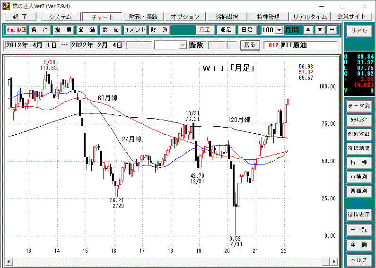
Task: Click the 戻る back button
Action: pyautogui.click(x=249, y=45)
